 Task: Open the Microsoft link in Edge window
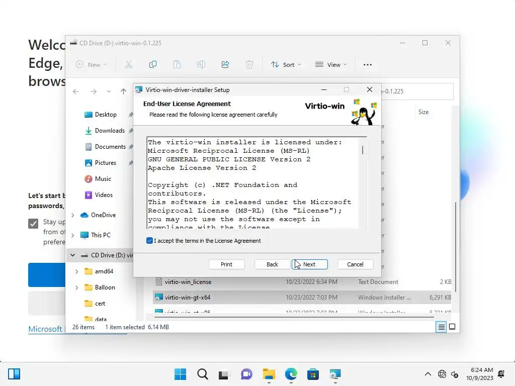[x=45, y=329]
